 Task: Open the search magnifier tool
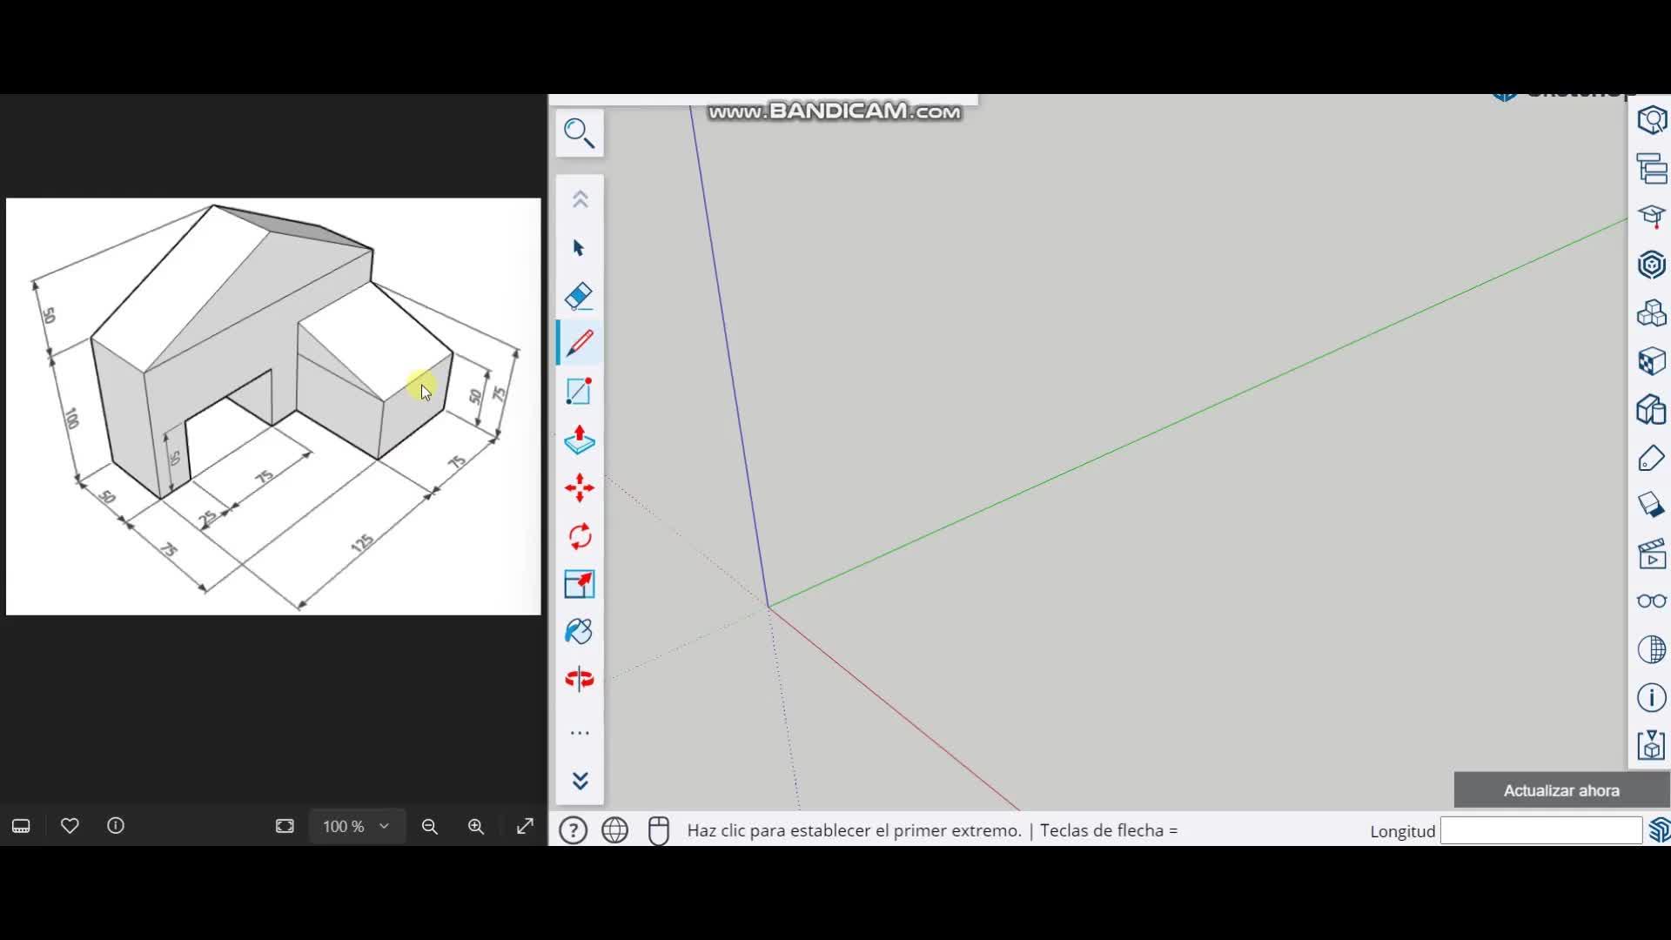[x=579, y=133]
